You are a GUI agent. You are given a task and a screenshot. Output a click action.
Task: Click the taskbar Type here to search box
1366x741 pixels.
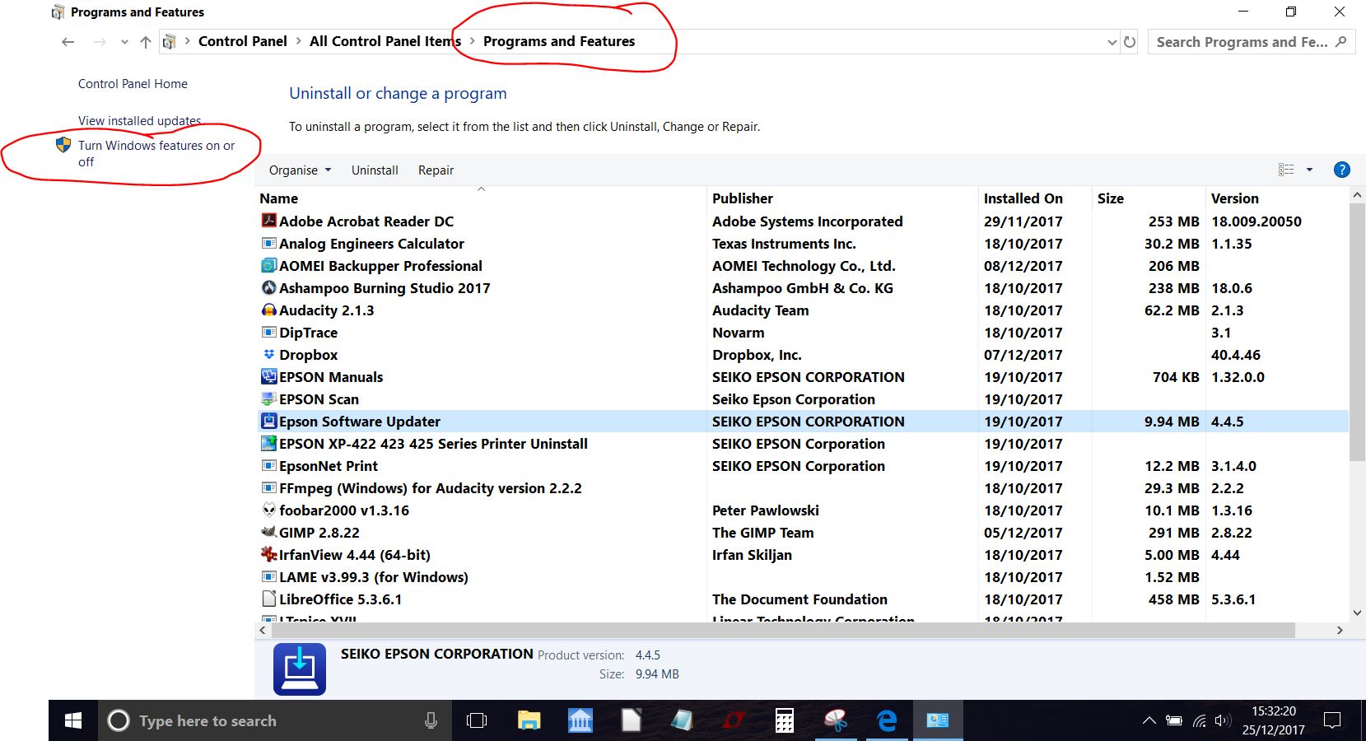[x=275, y=720]
